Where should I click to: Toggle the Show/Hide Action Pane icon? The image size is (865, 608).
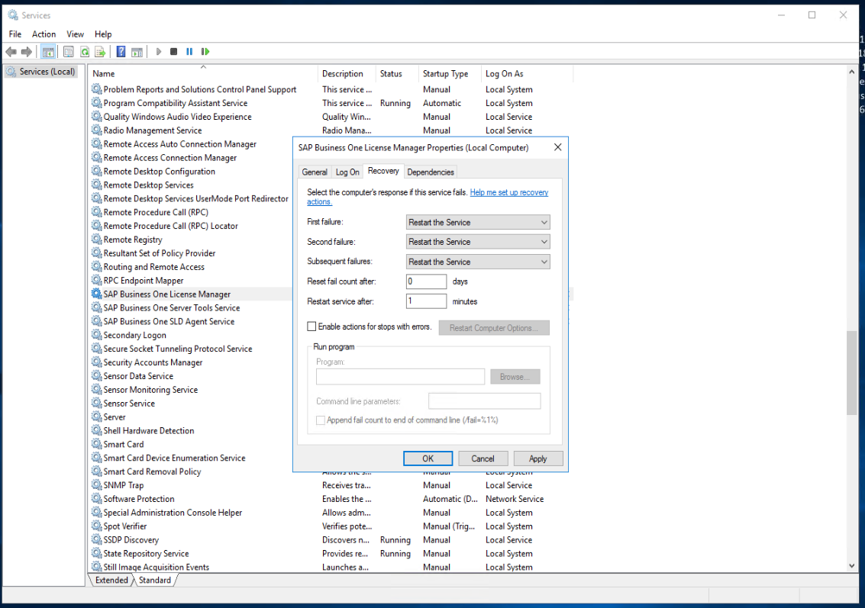point(137,52)
